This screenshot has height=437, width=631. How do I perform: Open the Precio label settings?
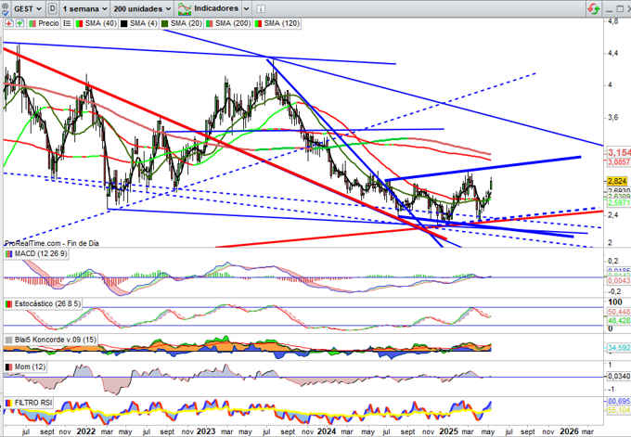tap(48, 24)
